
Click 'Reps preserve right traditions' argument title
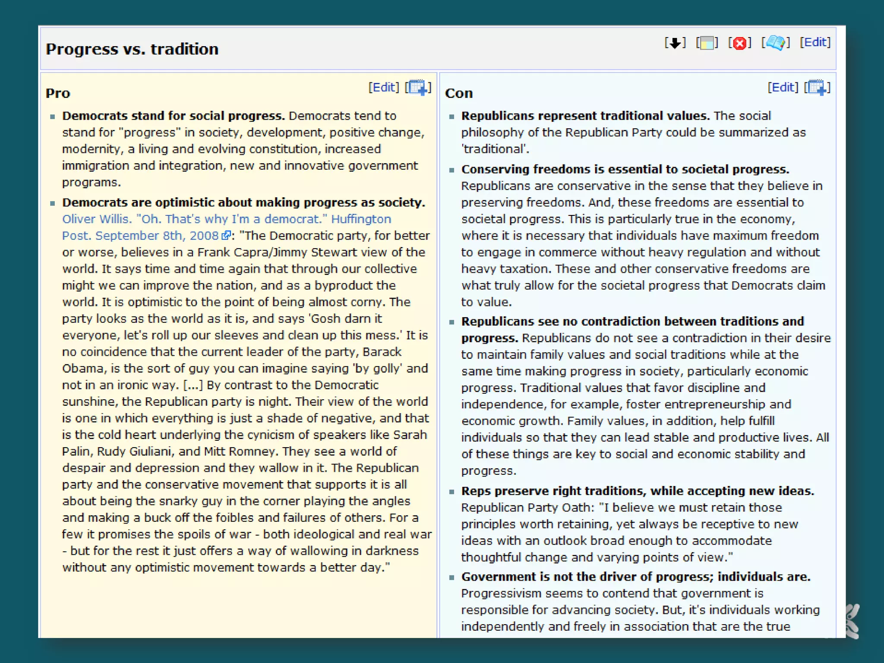click(637, 491)
